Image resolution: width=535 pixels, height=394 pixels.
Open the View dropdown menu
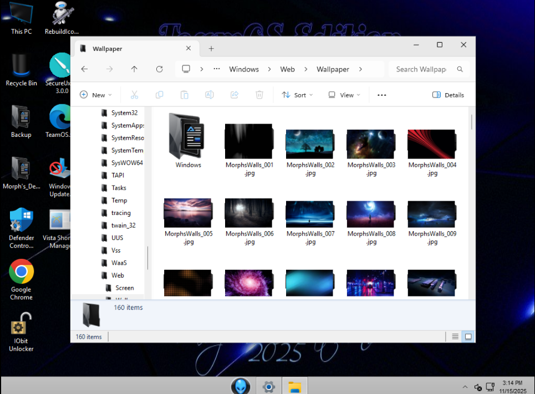click(344, 95)
